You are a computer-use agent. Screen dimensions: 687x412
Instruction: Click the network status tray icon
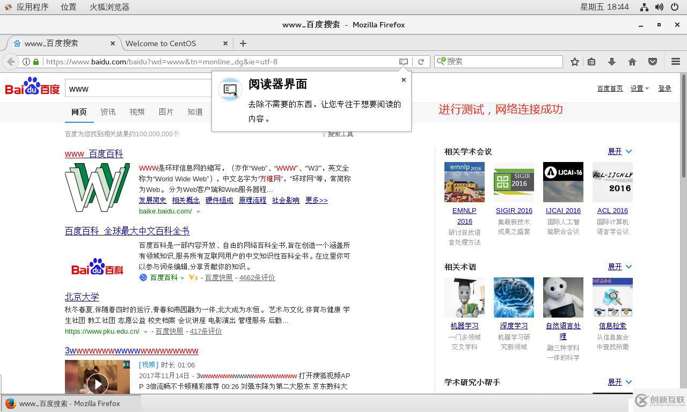click(644, 7)
